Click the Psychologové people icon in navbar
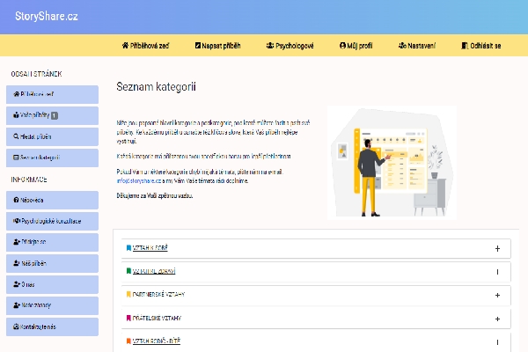 point(270,45)
